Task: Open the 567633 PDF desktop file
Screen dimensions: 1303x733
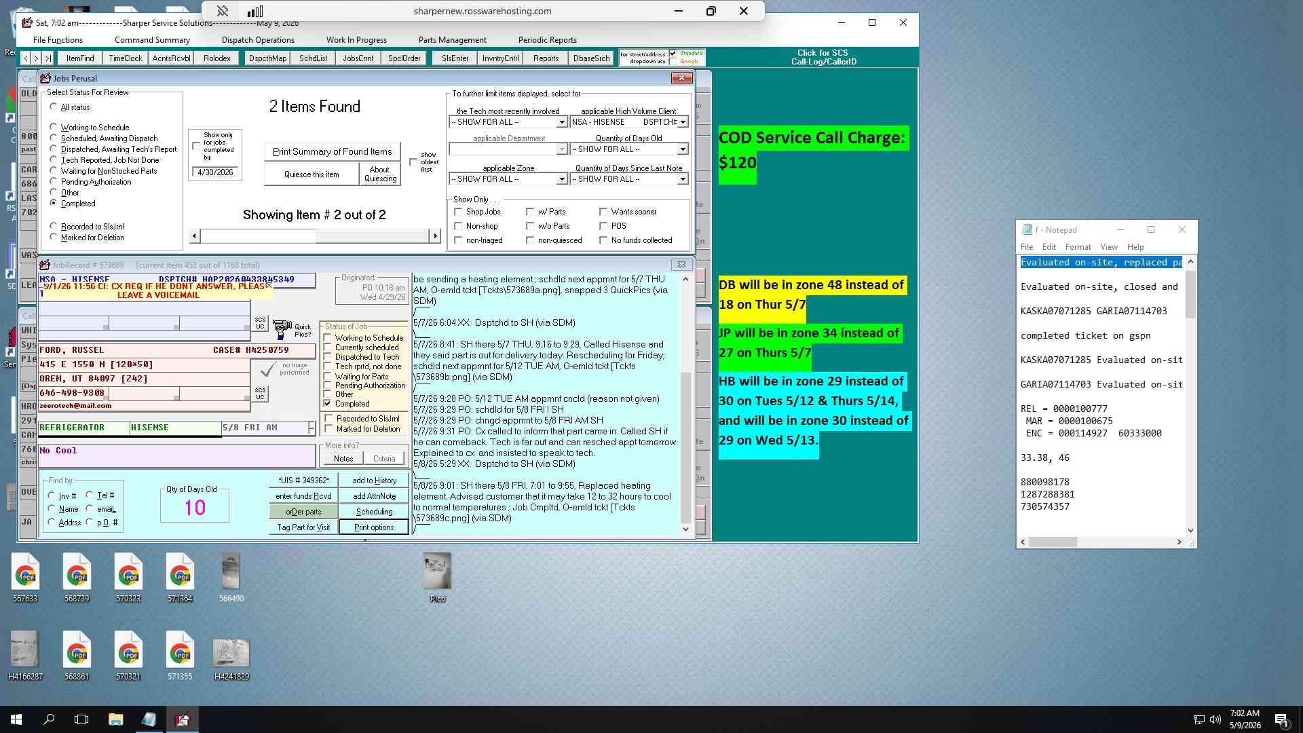Action: tap(25, 578)
